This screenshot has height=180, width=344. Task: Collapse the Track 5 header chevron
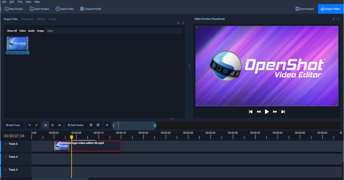point(5,144)
